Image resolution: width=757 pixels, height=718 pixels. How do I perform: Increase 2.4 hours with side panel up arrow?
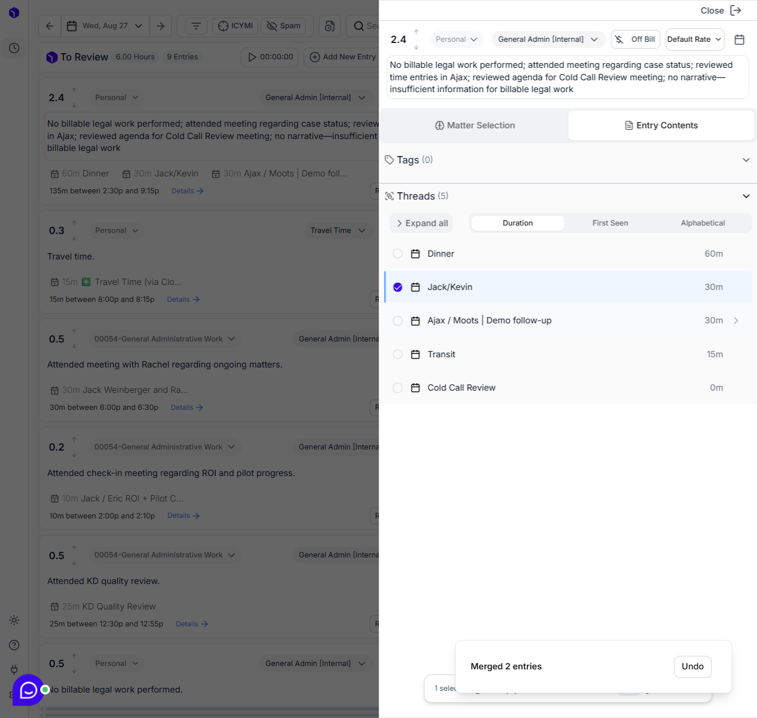pos(416,32)
